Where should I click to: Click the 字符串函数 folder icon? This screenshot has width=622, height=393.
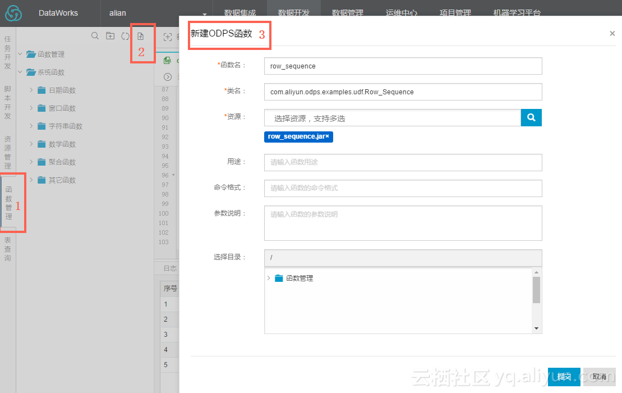(42, 126)
